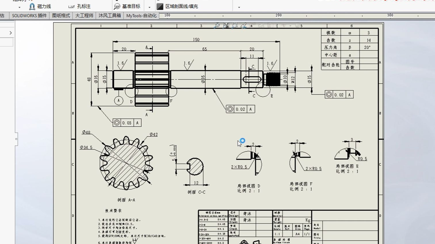Choose the 基准目标 datum target tool
This screenshot has width=435, height=244.
[x=127, y=6]
